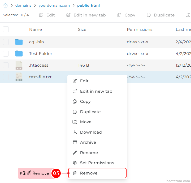Choose Rename from the context menu

[x=97, y=153]
